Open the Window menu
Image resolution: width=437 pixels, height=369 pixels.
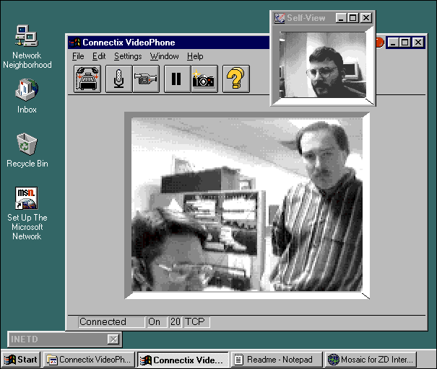coord(164,56)
